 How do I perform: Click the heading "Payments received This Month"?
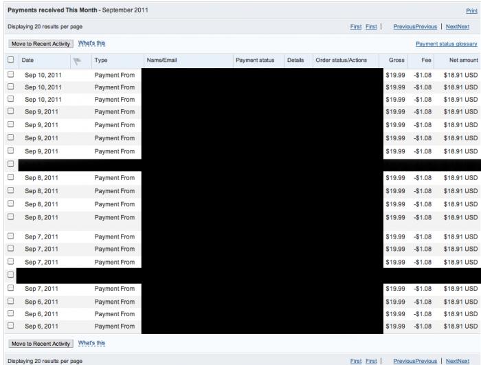coord(52,10)
